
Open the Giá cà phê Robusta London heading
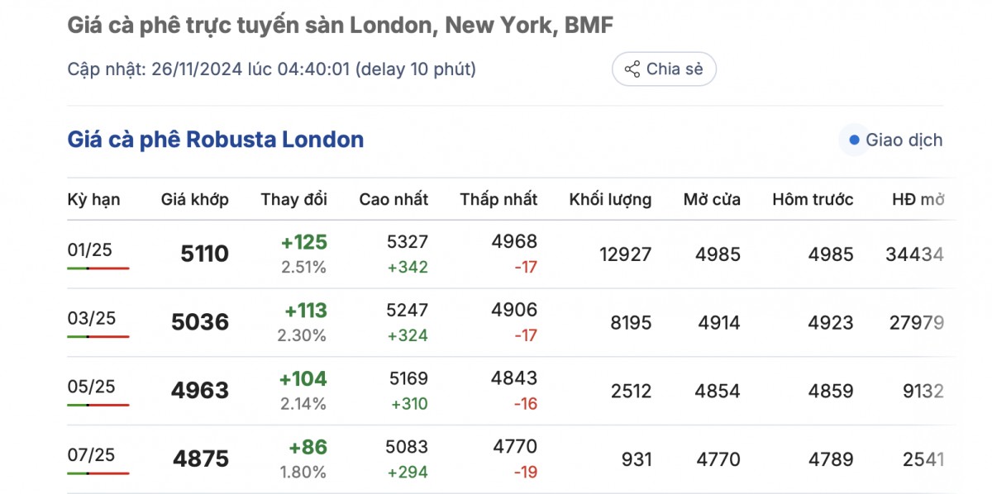pos(215,140)
